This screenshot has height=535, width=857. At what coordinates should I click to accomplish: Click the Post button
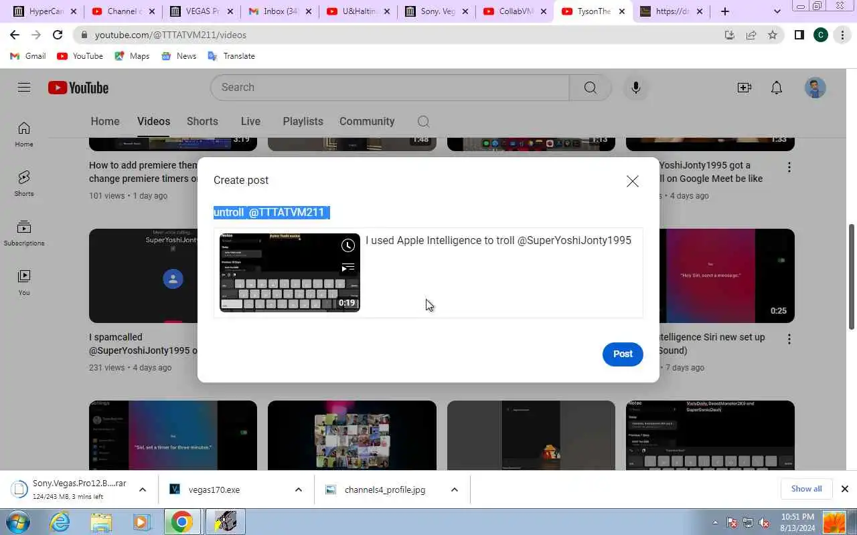(x=623, y=354)
